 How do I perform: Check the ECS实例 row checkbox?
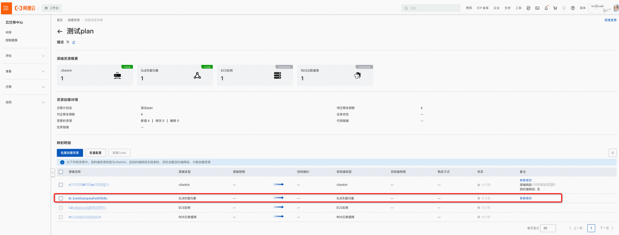pyautogui.click(x=61, y=208)
